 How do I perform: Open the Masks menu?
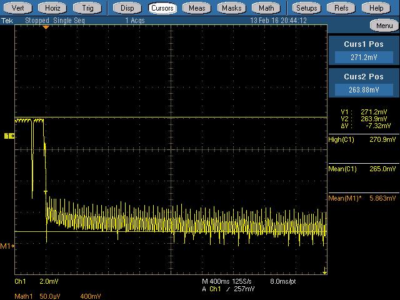tap(232, 8)
